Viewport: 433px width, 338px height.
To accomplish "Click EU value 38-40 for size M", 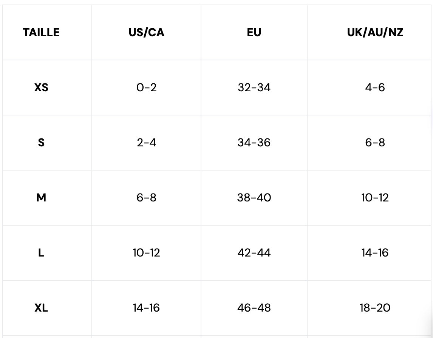I will (x=254, y=198).
